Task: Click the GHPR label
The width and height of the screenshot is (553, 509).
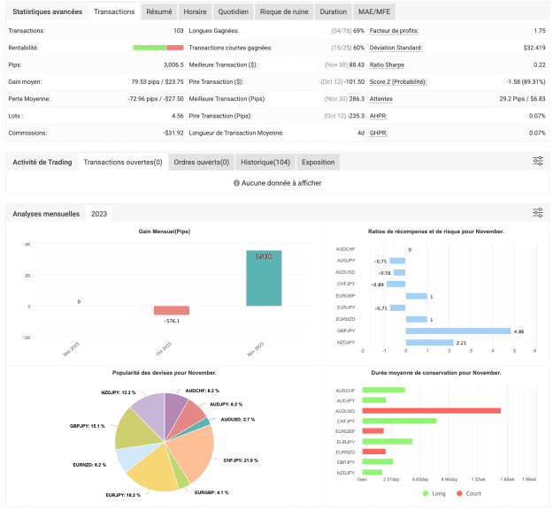Action: (379, 133)
